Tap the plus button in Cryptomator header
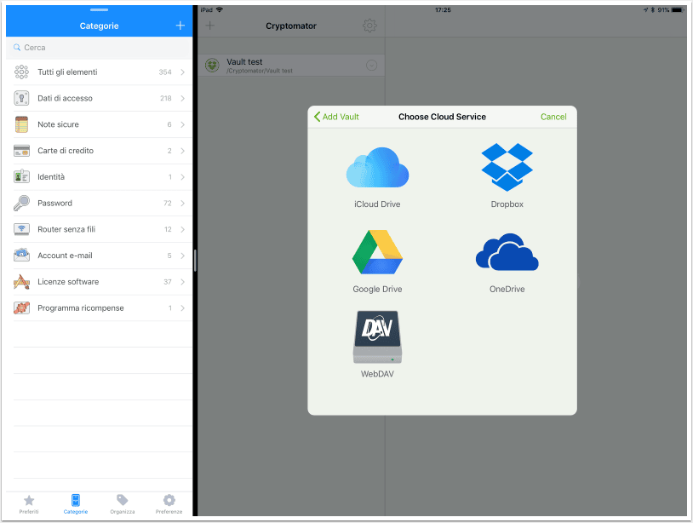This screenshot has width=693, height=523. [210, 26]
